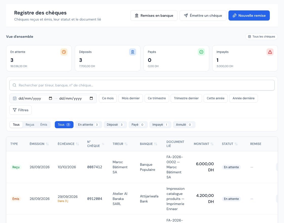Click the bank icon on Déposés card
284x223 pixels.
tap(133, 52)
